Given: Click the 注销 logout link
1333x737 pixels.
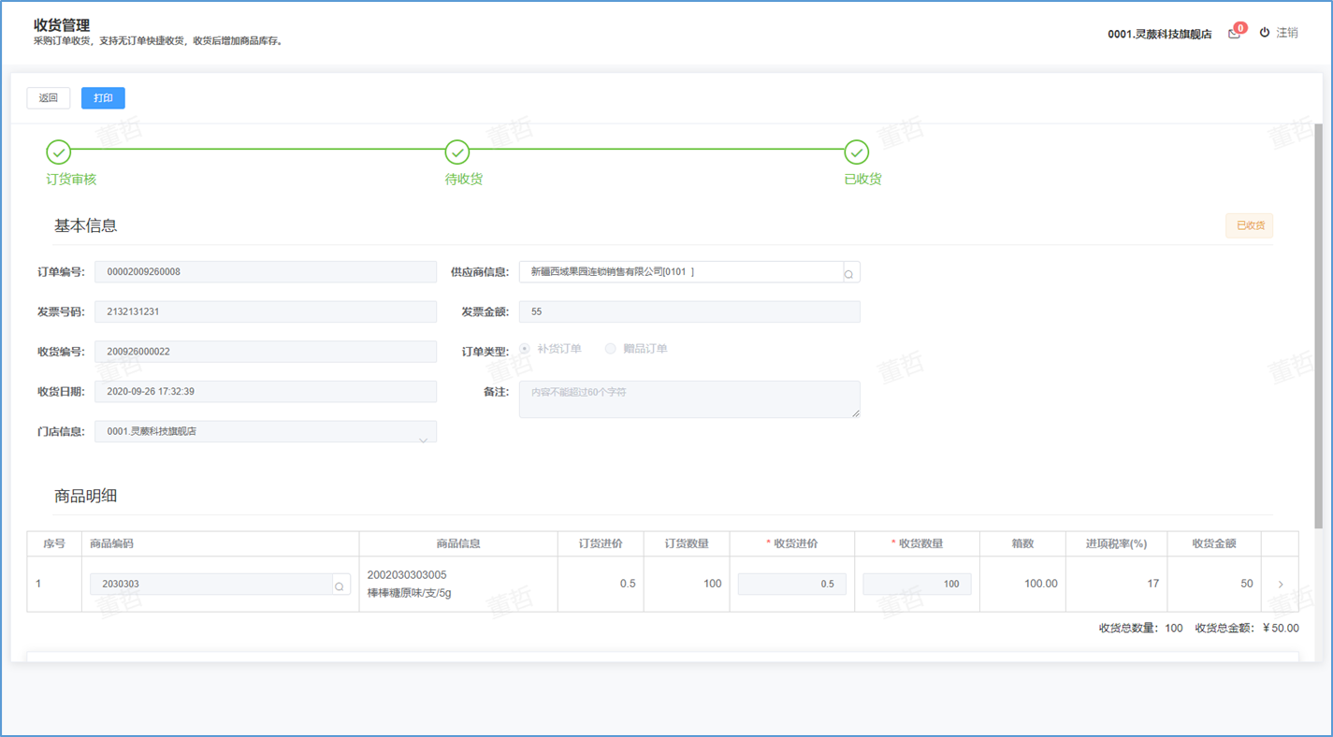Looking at the screenshot, I should click(x=1287, y=33).
